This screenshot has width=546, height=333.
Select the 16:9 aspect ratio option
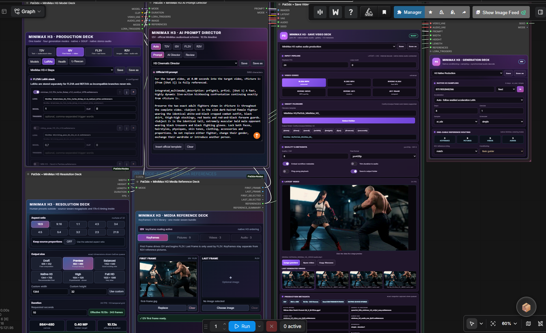[x=40, y=224]
